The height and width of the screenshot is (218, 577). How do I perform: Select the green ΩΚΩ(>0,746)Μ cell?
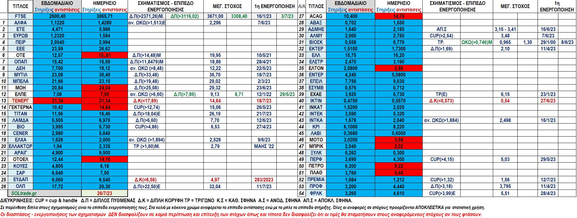click(477, 42)
